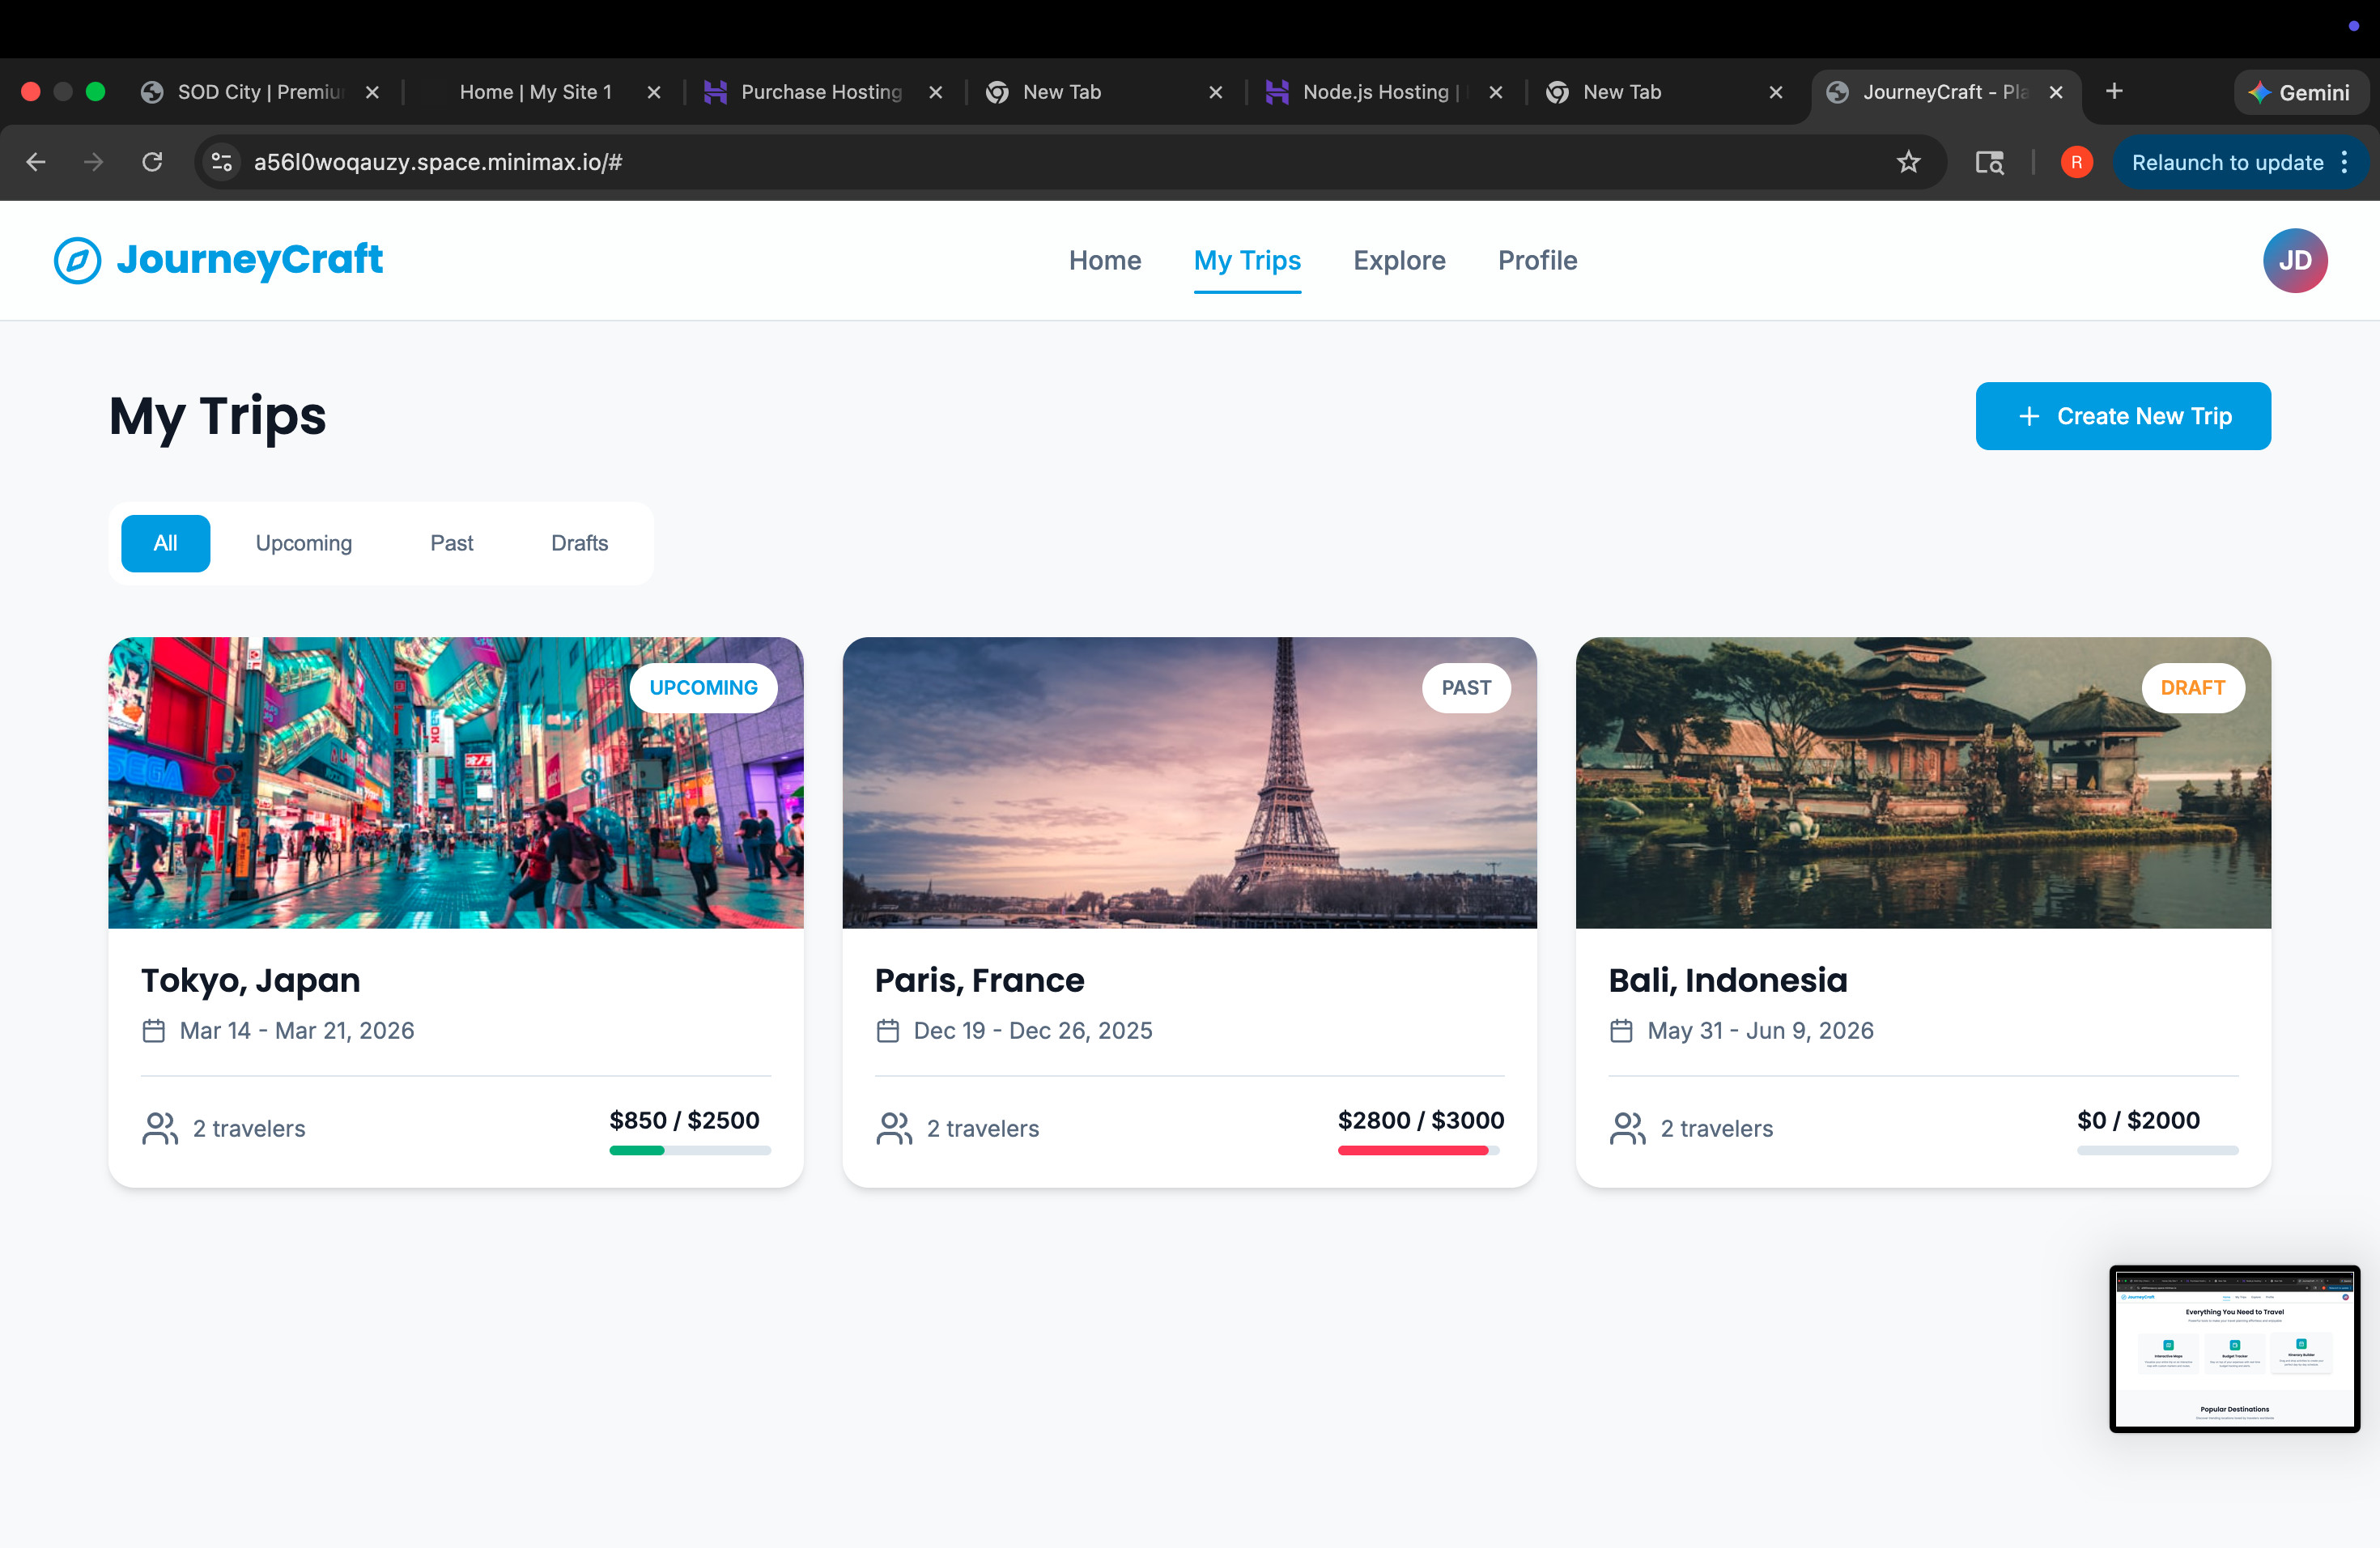Click the Create New Trip button

tap(2122, 416)
